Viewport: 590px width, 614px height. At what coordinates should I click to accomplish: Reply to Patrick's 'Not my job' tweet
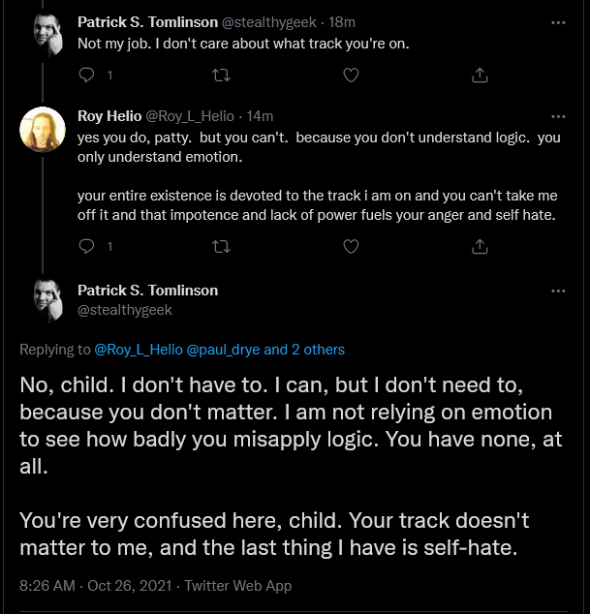pos(86,75)
